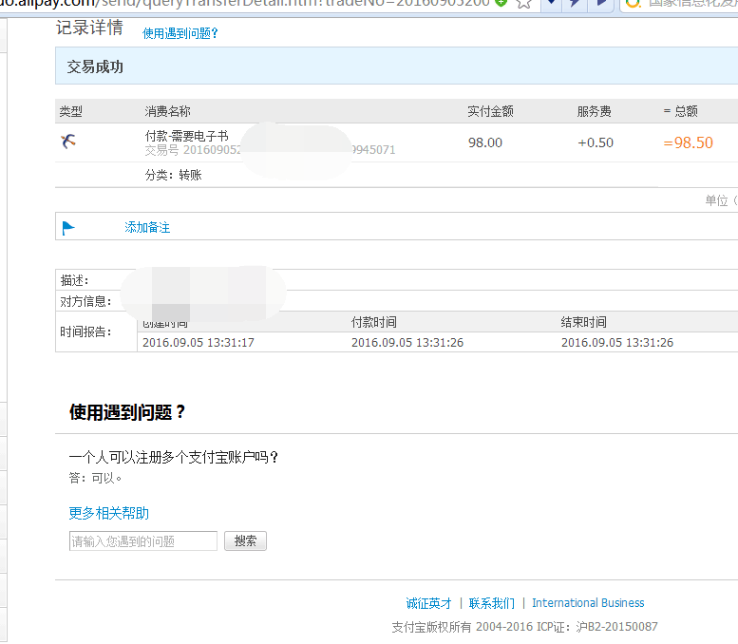The width and height of the screenshot is (738, 644).
Task: Open the 更多相关帮助 link
Action: [108, 513]
